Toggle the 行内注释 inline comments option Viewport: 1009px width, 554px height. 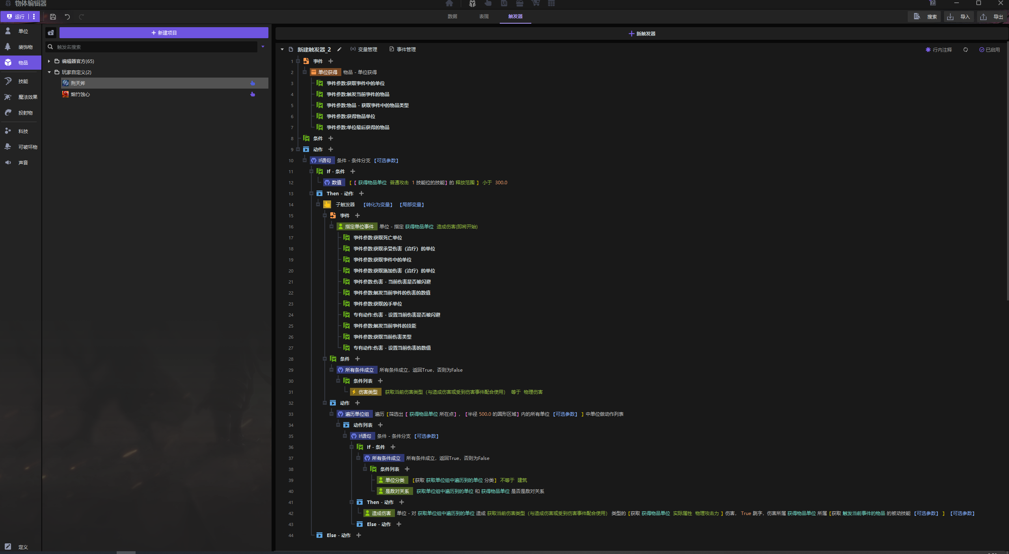pos(938,50)
